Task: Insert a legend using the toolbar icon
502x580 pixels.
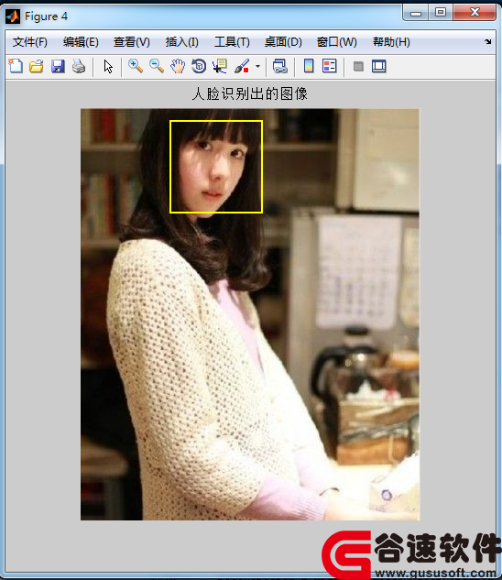Action: point(330,66)
